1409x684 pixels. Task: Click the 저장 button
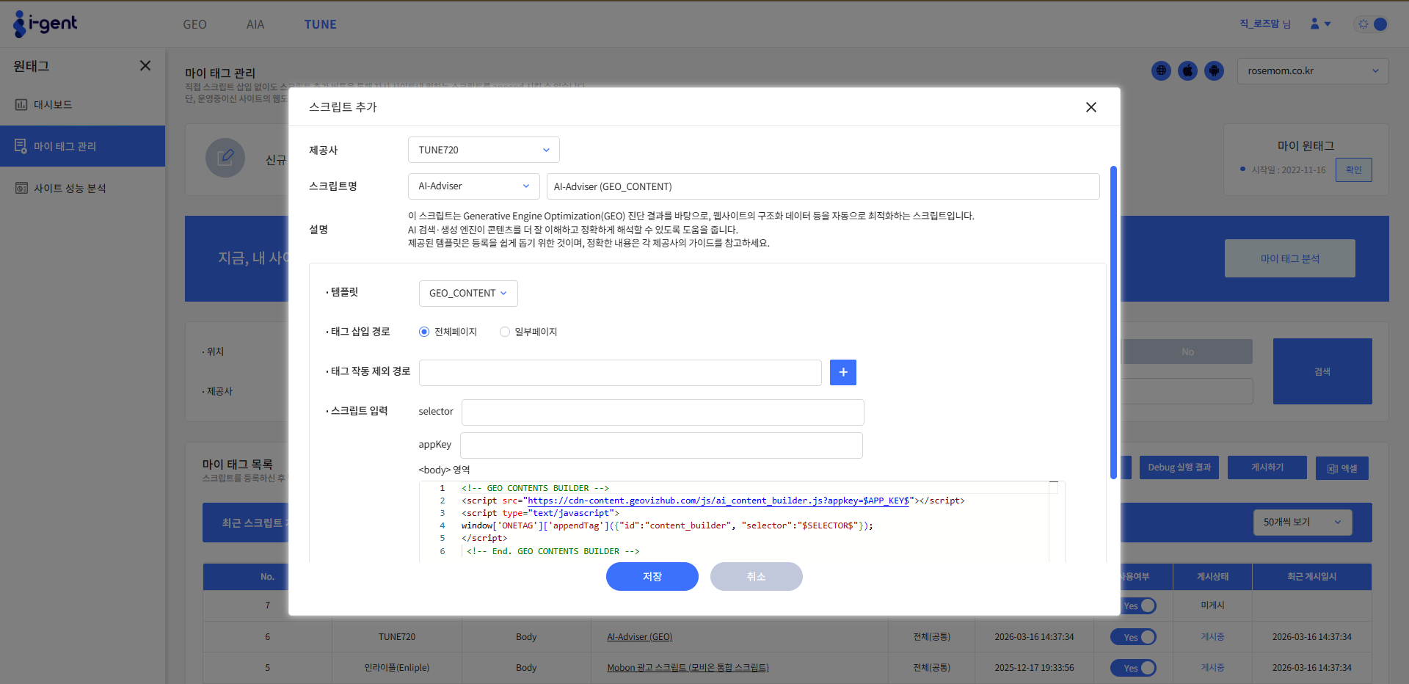pos(652,577)
